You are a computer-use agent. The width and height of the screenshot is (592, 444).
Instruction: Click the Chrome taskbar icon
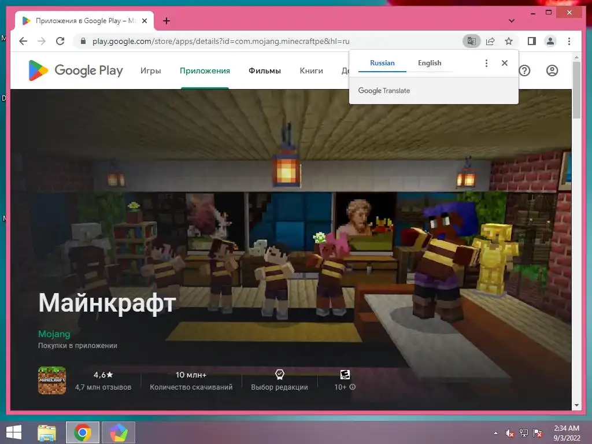[x=82, y=432]
